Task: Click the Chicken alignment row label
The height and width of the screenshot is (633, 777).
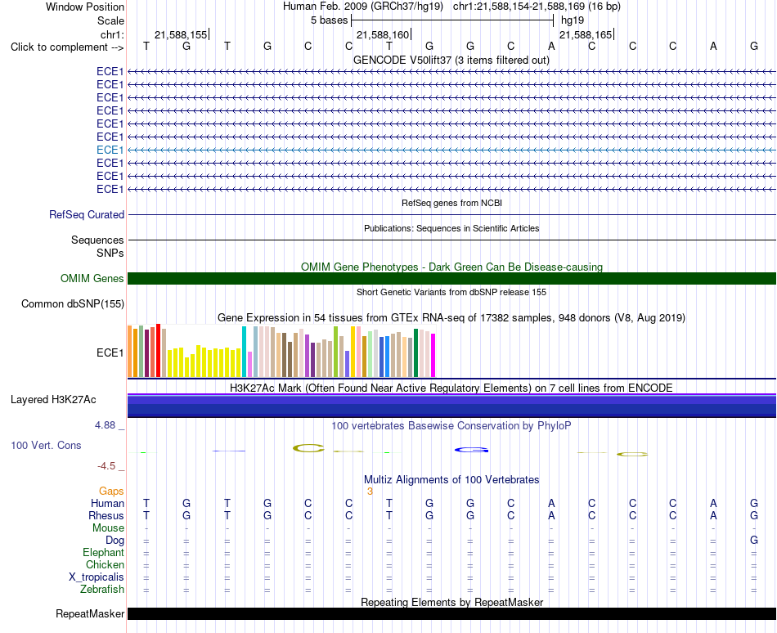Action: point(105,565)
